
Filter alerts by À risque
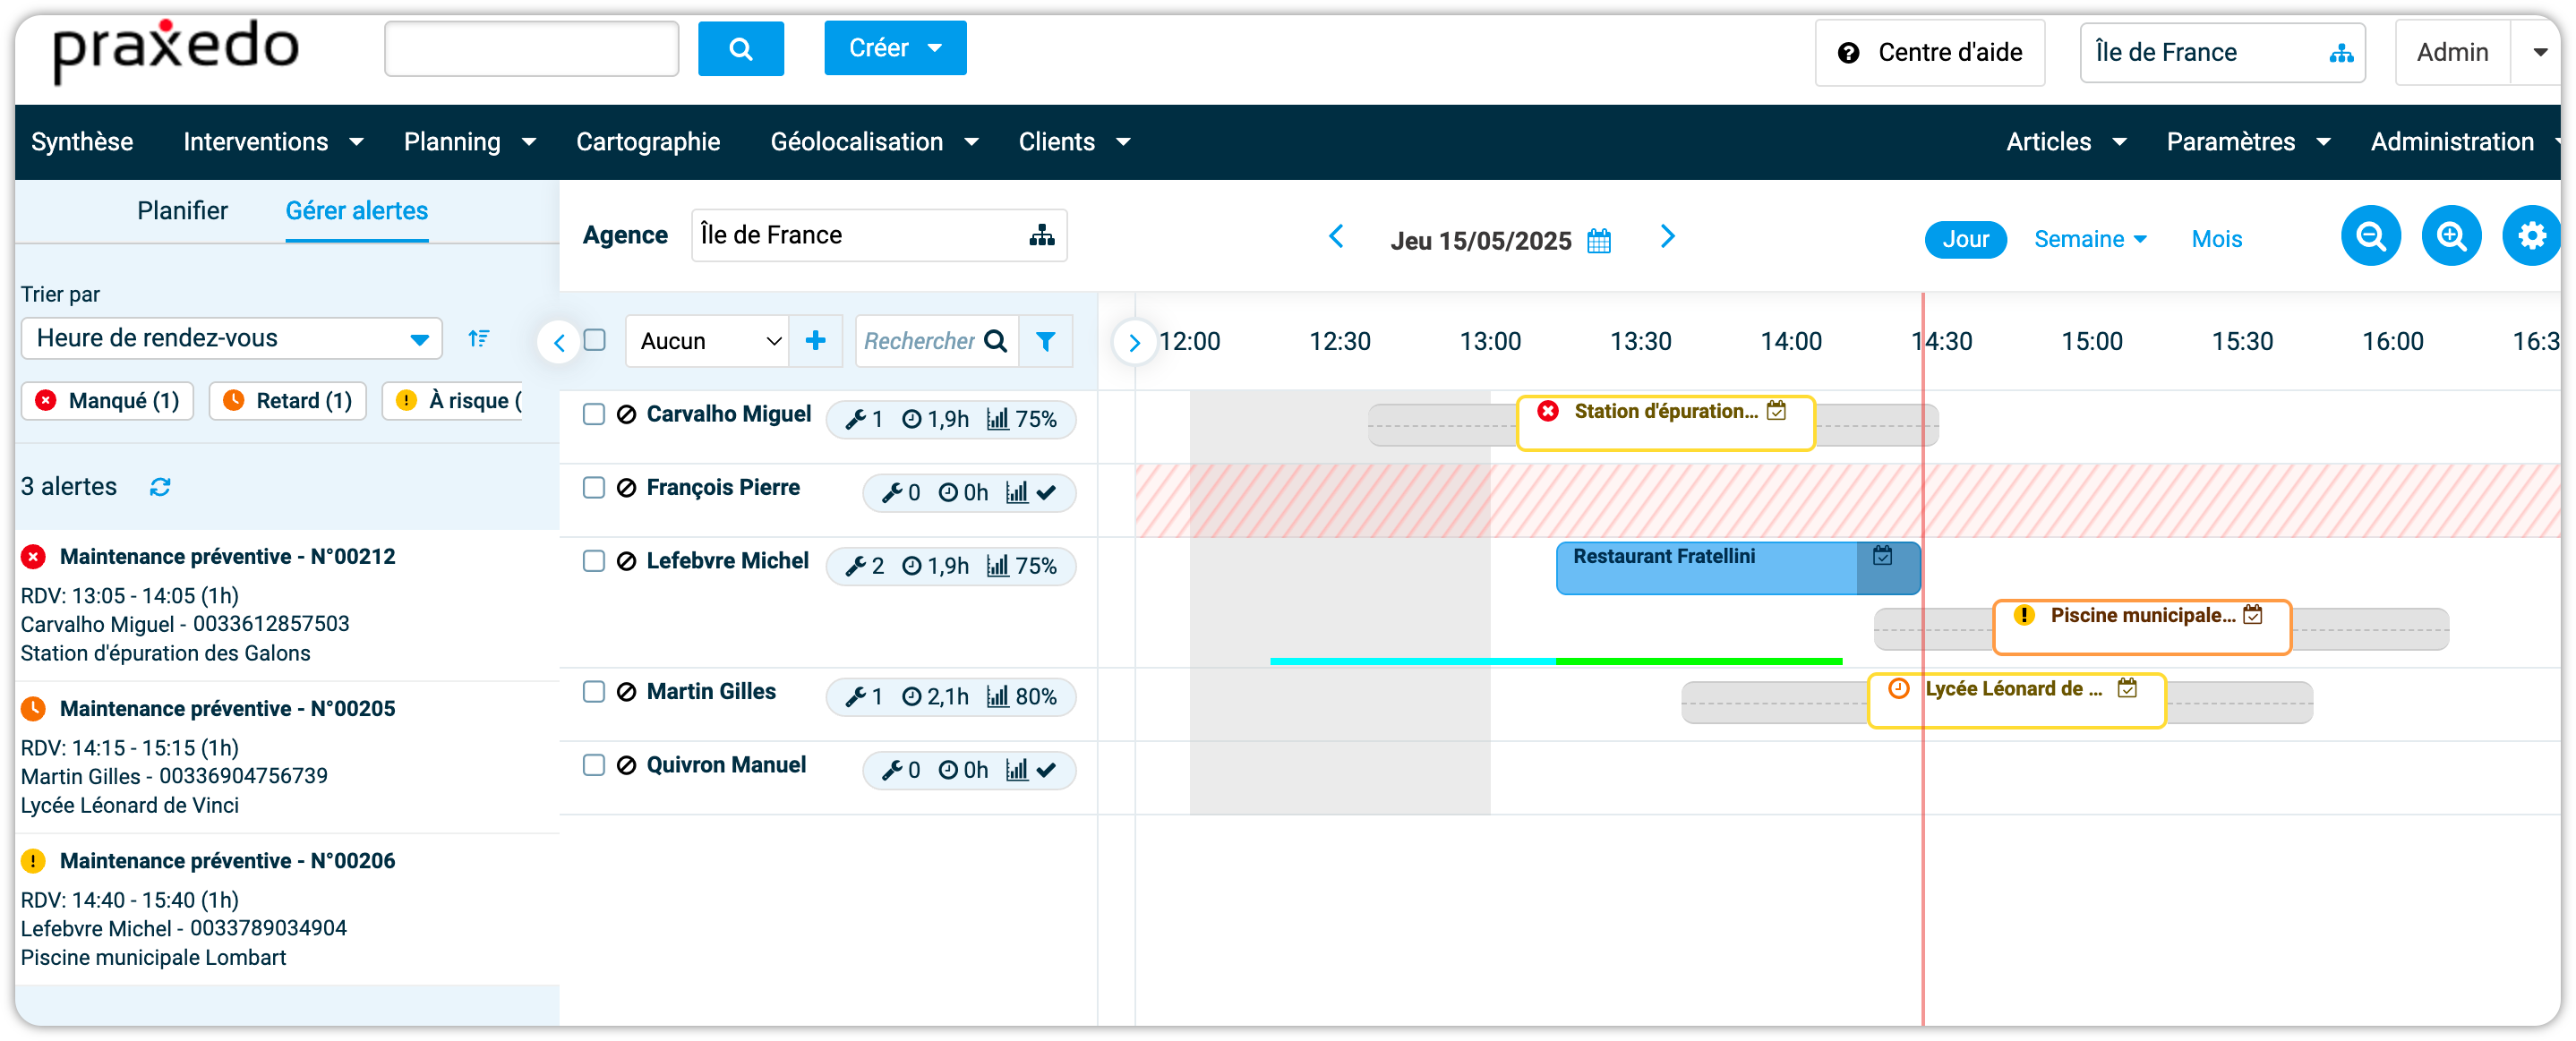pos(453,401)
